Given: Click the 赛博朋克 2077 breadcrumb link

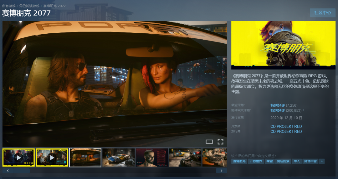Looking at the screenshot, I should coord(54,6).
